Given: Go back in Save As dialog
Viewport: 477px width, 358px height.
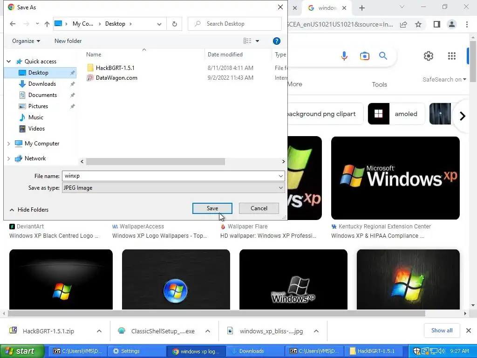Looking at the screenshot, I should point(13,24).
